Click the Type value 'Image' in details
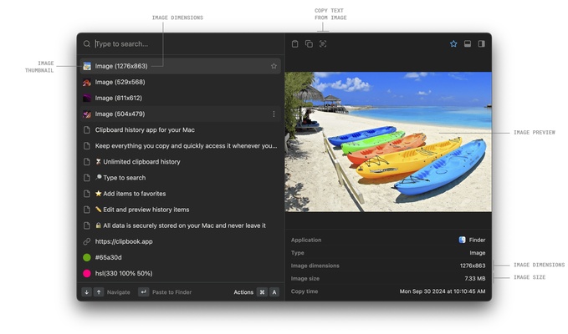This screenshot has width=568, height=334. click(x=478, y=253)
